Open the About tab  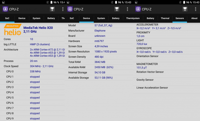[x=194, y=18]
